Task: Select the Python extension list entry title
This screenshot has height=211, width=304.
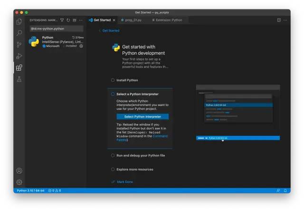Action: (x=47, y=38)
